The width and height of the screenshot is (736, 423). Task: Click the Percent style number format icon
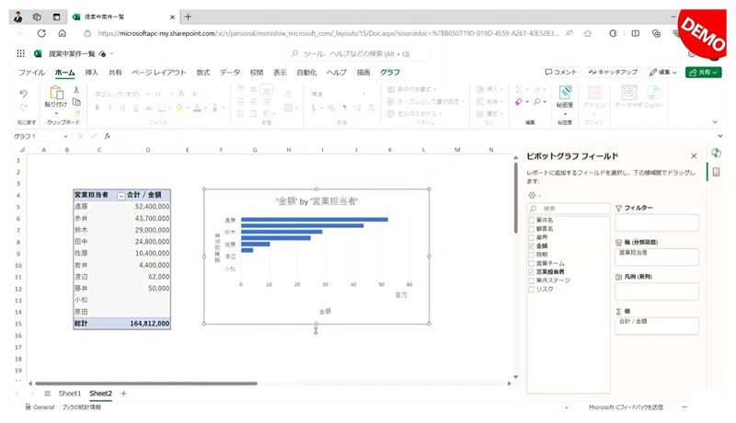[331, 108]
